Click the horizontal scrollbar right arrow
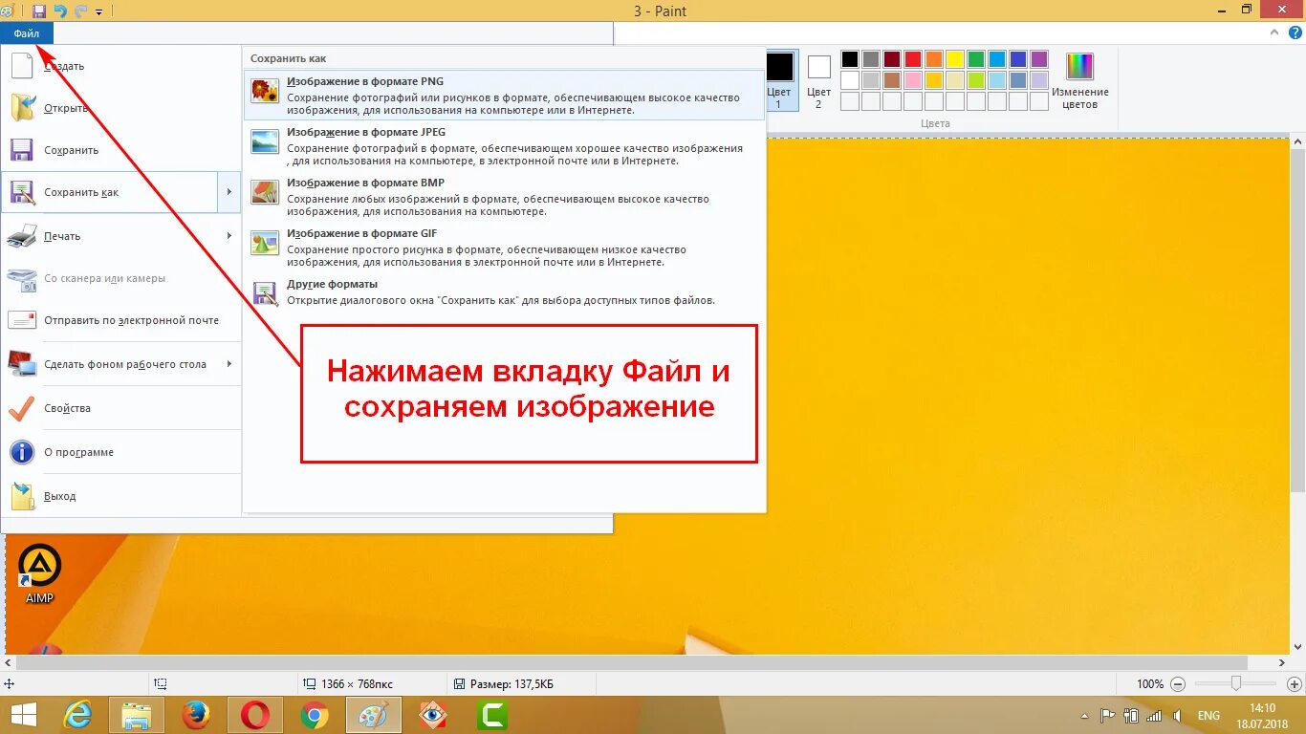 coord(1281,662)
